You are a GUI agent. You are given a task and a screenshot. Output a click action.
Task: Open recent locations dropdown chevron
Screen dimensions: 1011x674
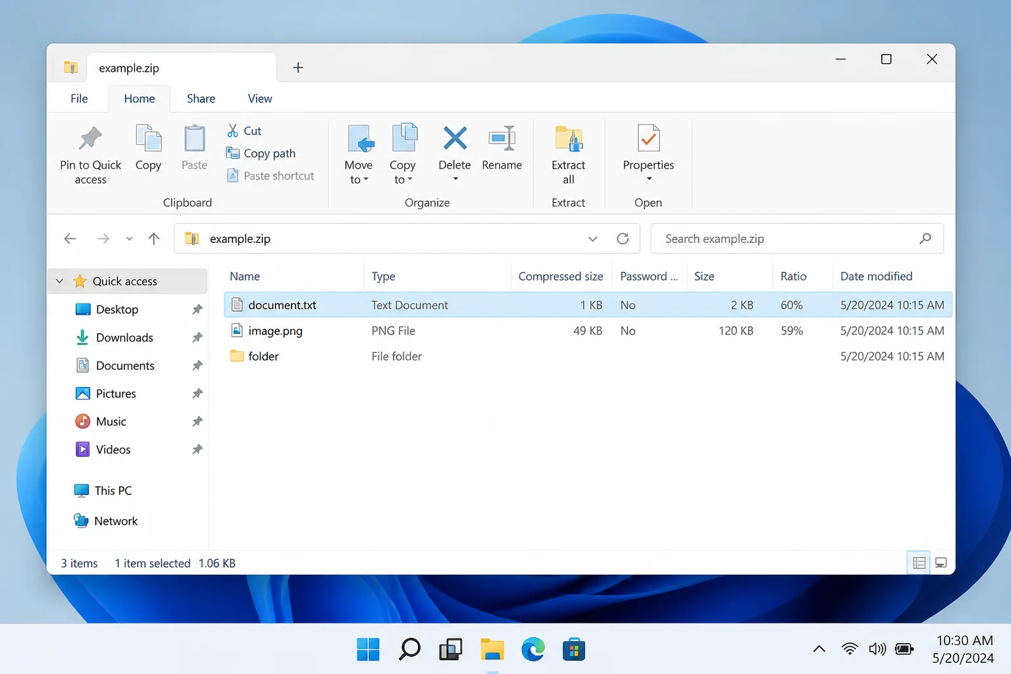coord(130,239)
